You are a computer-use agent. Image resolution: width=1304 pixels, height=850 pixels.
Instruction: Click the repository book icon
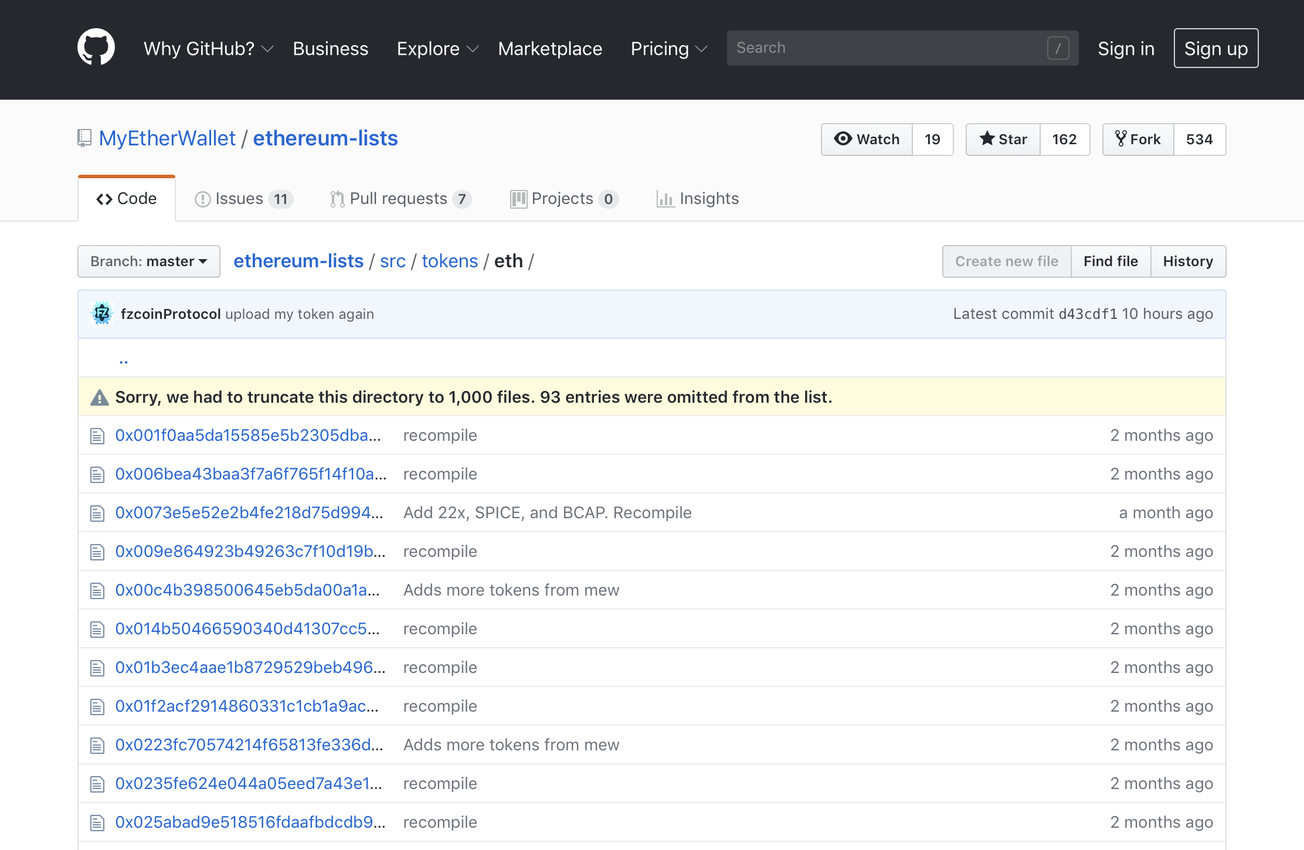[x=84, y=138]
